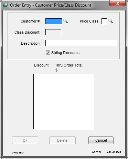The width and height of the screenshot is (128, 159).
Task: Click the green application icon in title bar
Action: pos(5,5)
